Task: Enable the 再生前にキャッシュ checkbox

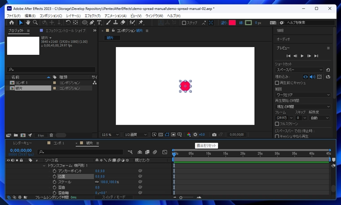Action: [277, 83]
